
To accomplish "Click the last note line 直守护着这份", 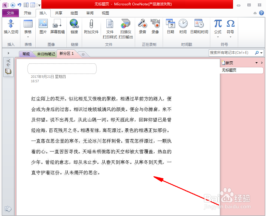I will coord(66,173).
